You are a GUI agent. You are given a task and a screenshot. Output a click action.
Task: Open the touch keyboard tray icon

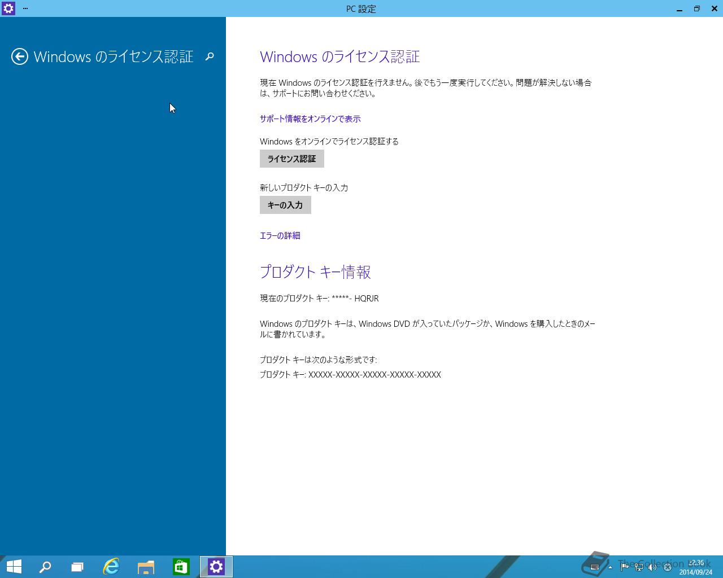(594, 567)
